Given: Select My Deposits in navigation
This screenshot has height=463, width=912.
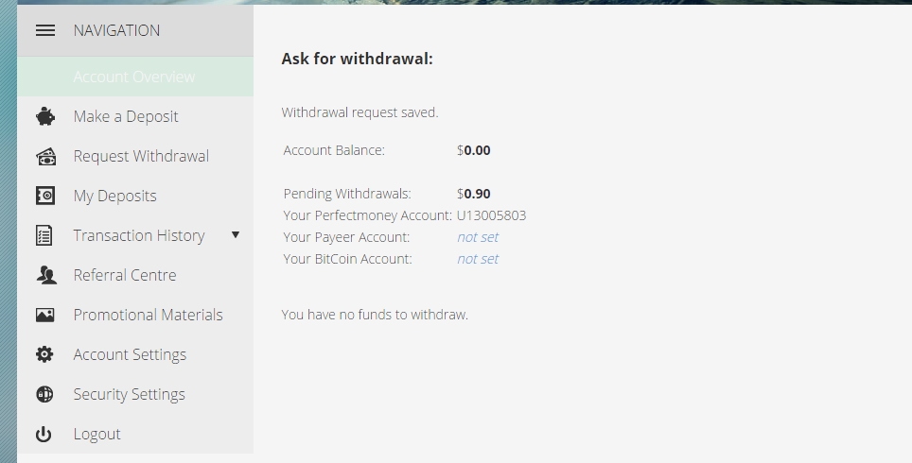Looking at the screenshot, I should pos(114,196).
